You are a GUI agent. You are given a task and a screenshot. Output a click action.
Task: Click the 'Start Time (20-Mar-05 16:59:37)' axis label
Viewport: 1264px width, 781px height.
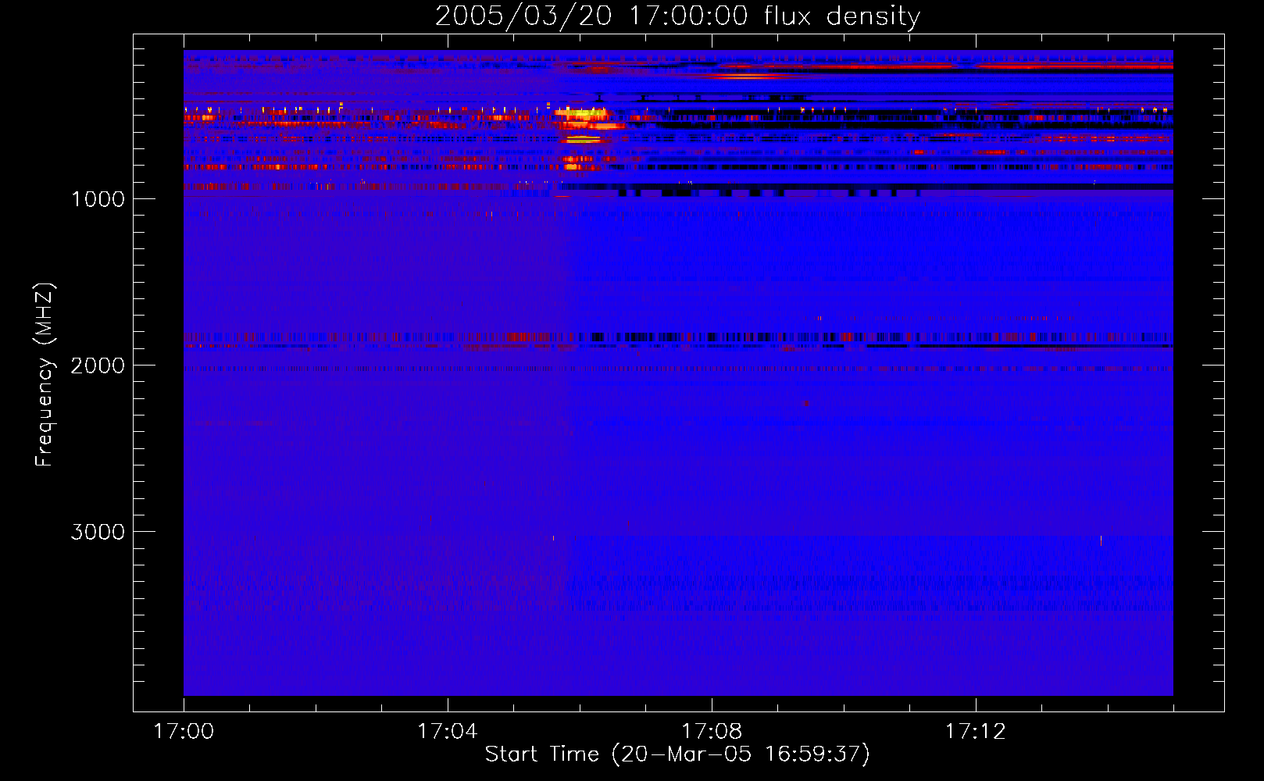pyautogui.click(x=677, y=754)
